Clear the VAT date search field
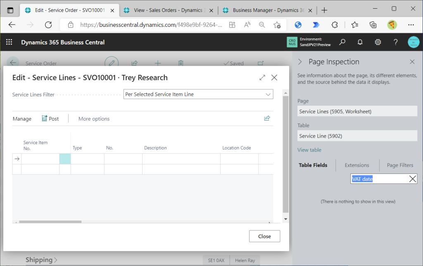This screenshot has width=423, height=266. coord(413,179)
